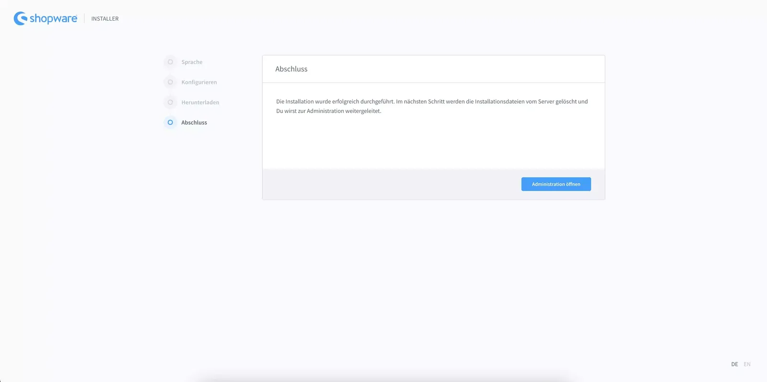Open the Konfigurieren step label
This screenshot has height=382, width=767.
tap(199, 82)
